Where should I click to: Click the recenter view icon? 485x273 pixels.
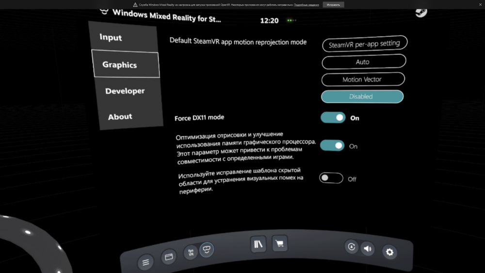(351, 247)
